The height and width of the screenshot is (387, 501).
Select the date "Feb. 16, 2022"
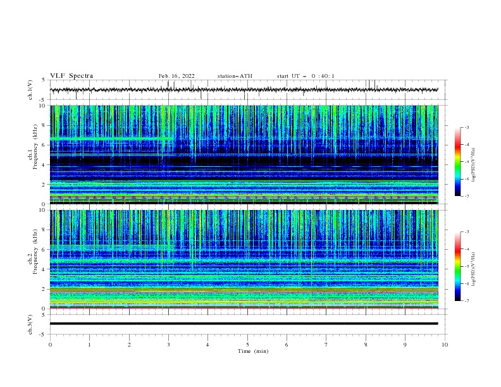176,76
